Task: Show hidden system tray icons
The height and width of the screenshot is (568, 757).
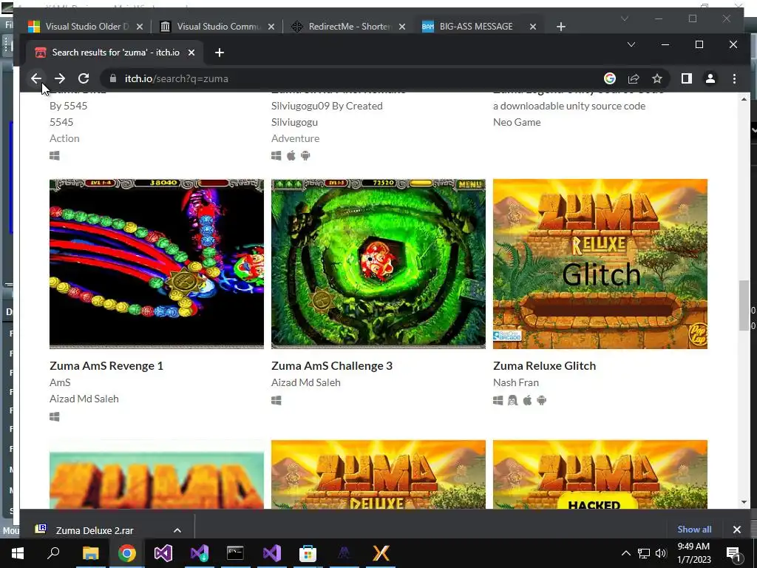Action: 625,553
